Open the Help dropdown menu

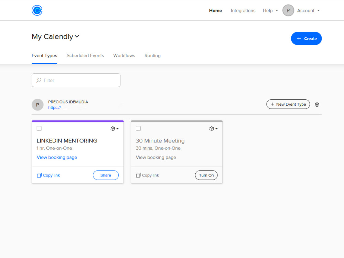(x=270, y=11)
